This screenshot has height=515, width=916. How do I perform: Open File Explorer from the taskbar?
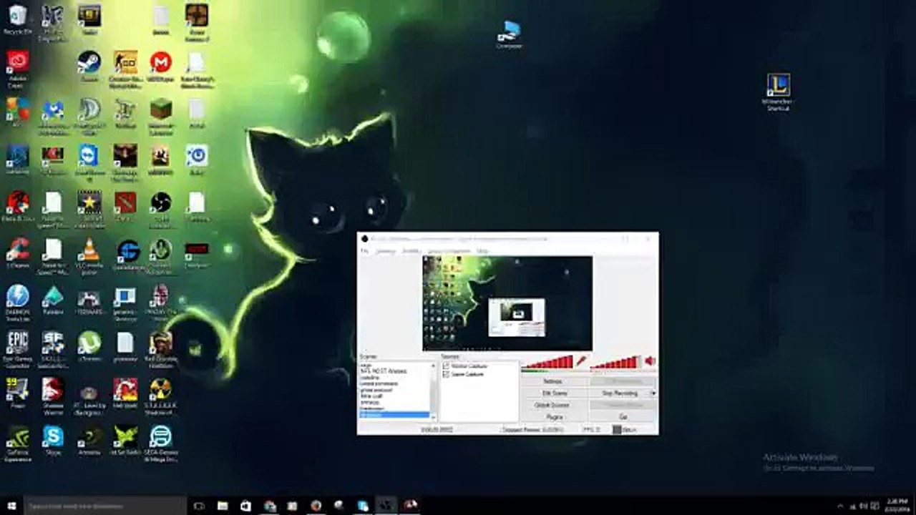pos(222,506)
